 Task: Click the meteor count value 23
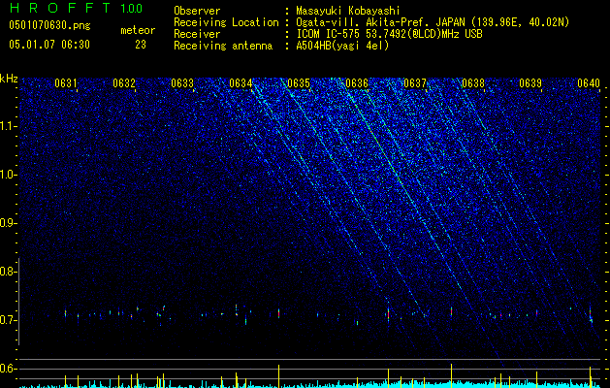(x=141, y=45)
